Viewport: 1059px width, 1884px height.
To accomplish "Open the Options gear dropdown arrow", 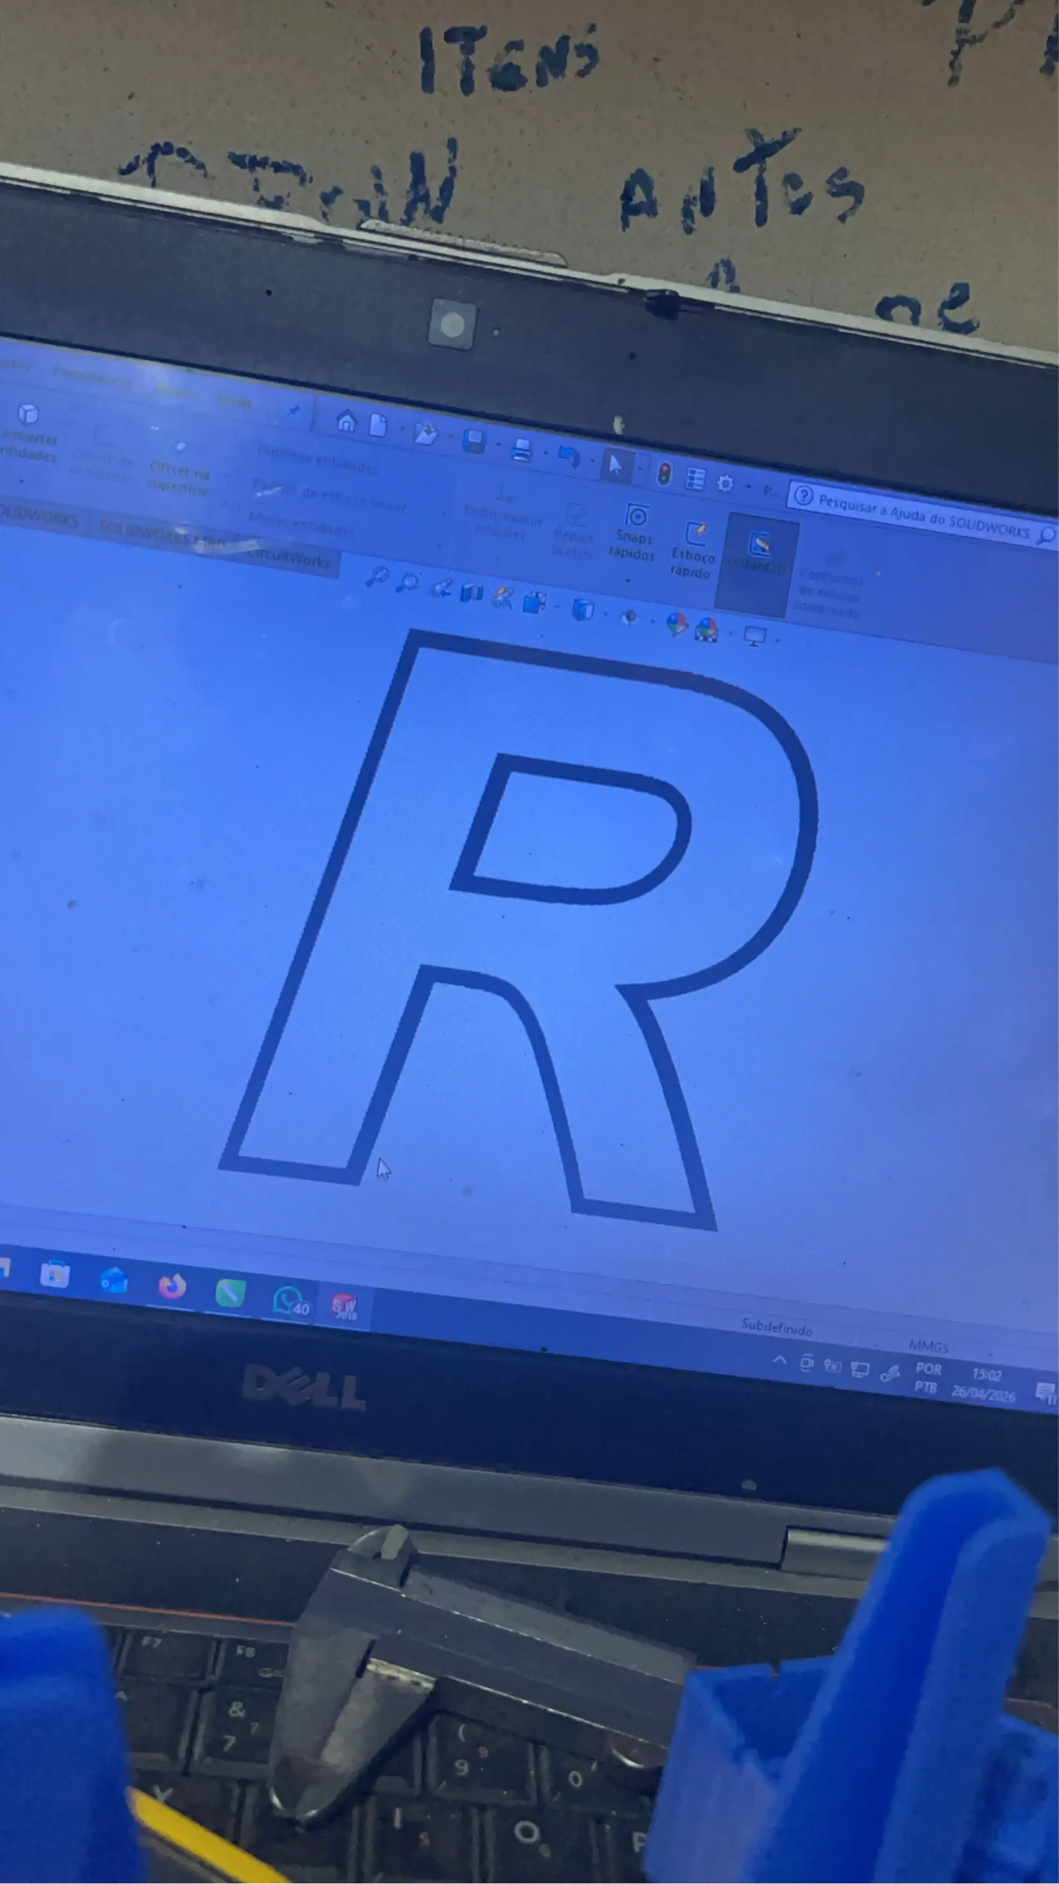I will pos(748,487).
